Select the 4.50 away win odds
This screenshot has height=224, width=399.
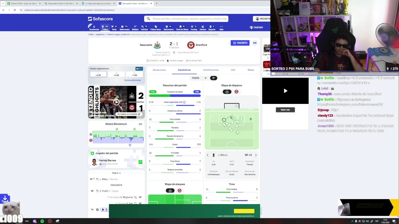[134, 74]
